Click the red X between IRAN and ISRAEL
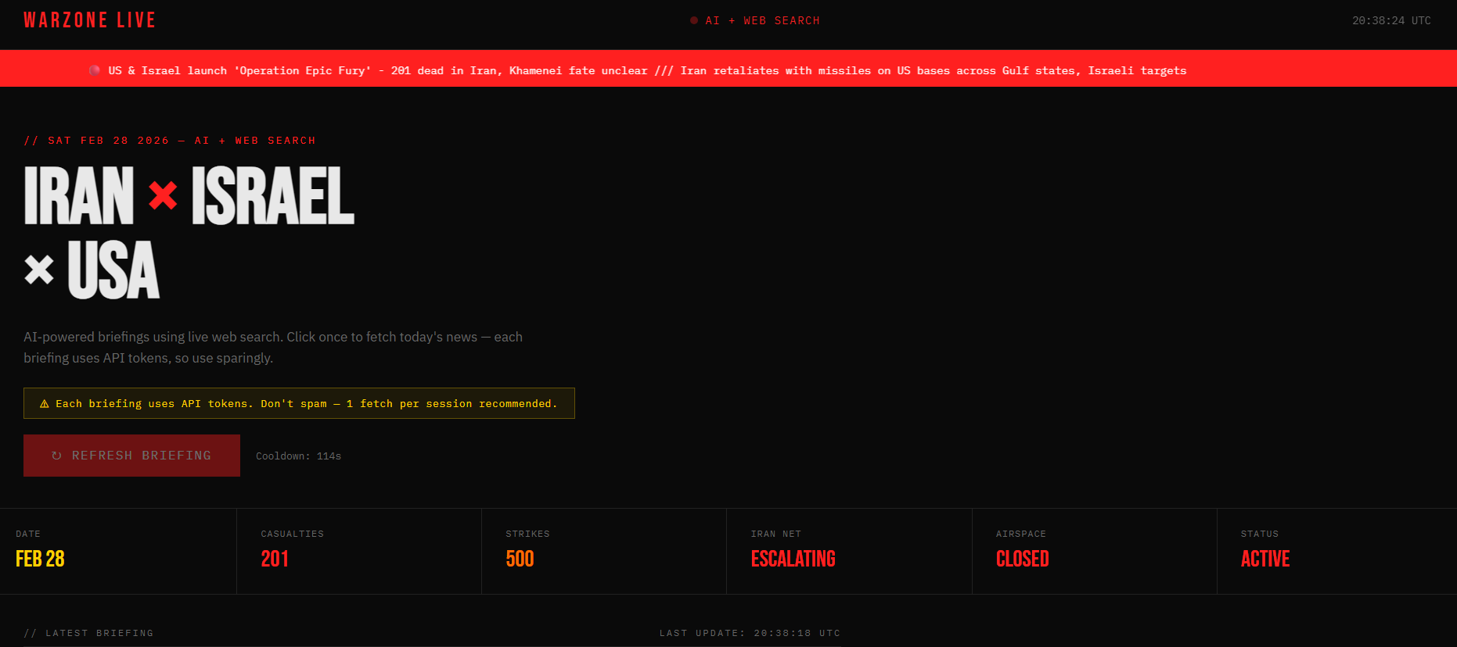Screen dimensions: 1457x647 (163, 195)
